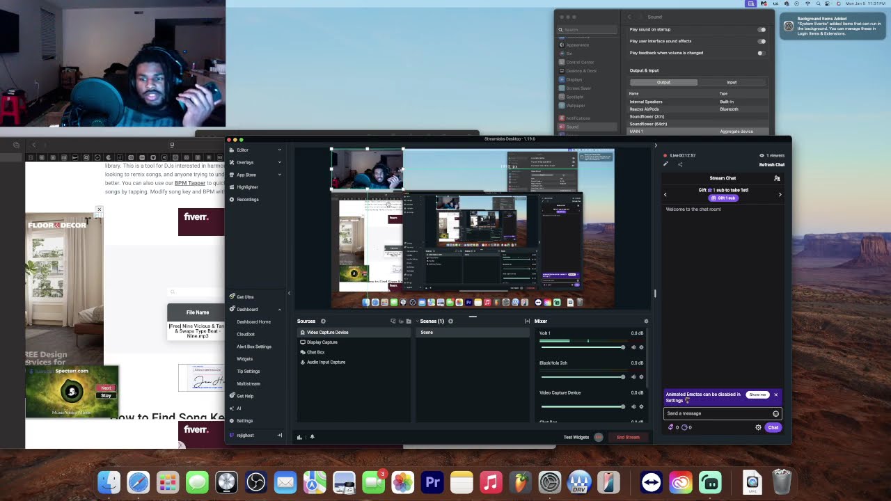This screenshot has height=501, width=891.
Task: Click the Search field in System Settings
Action: [588, 30]
